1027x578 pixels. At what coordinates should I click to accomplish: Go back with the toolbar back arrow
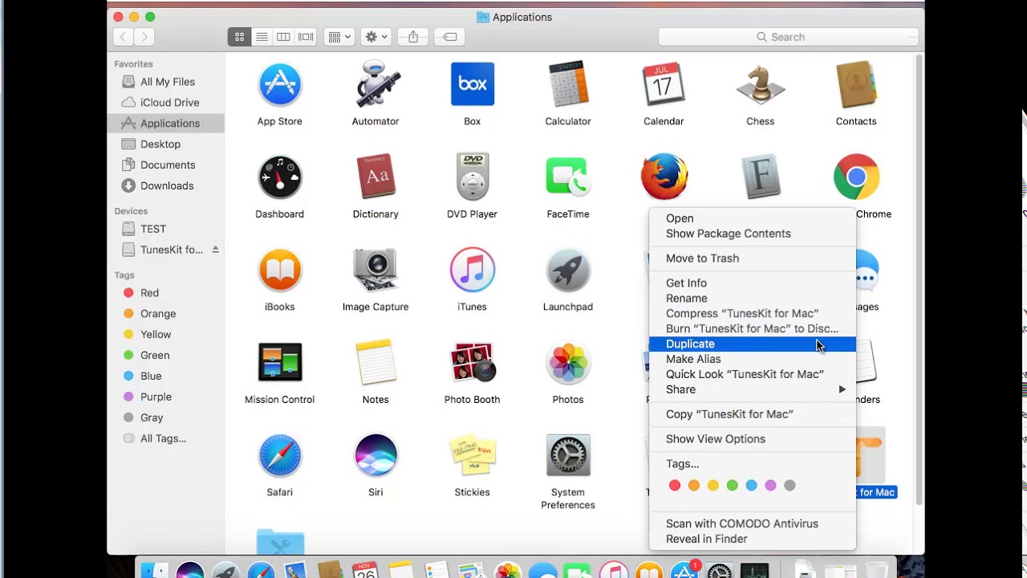pos(123,37)
